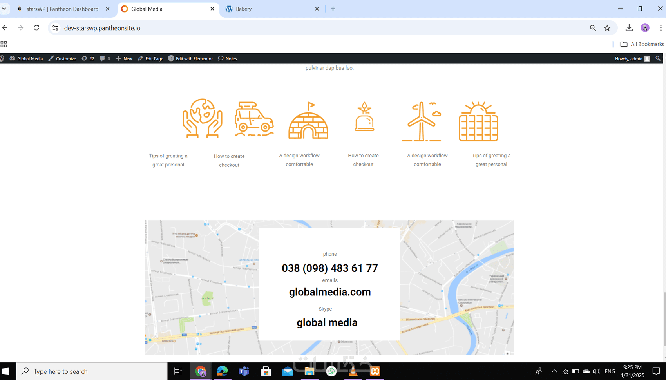Click Edit Page in admin bar
Screen dimensions: 666x380
coord(150,58)
